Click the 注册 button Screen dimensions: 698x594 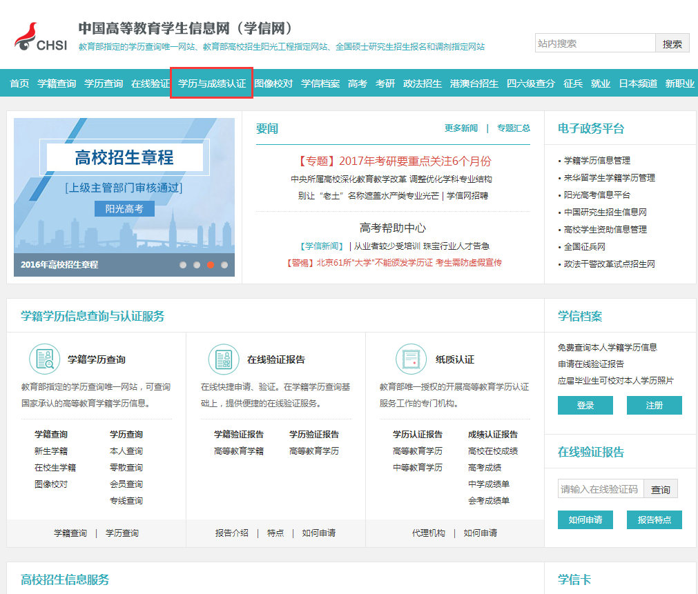[655, 406]
